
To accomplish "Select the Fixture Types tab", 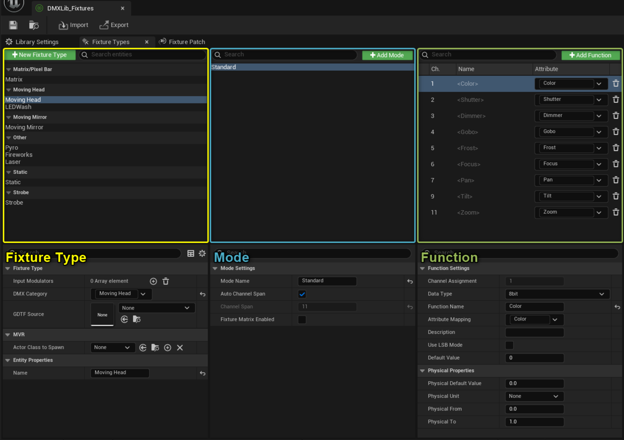I will pos(110,42).
